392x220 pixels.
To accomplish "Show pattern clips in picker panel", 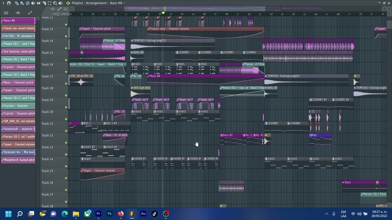I will [6, 13].
